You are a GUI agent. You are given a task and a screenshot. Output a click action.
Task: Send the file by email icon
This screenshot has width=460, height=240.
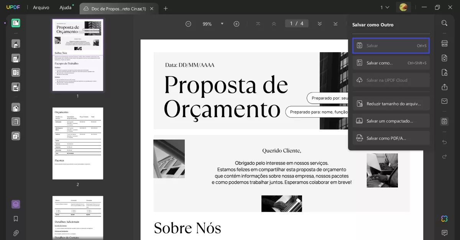[444, 101]
